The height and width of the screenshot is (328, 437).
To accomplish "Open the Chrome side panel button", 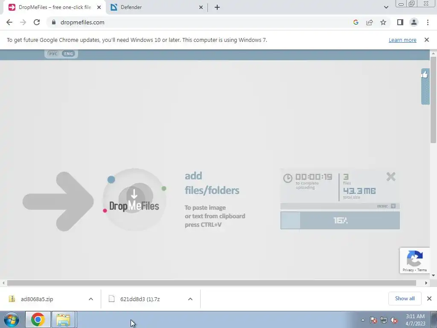I will click(x=400, y=22).
